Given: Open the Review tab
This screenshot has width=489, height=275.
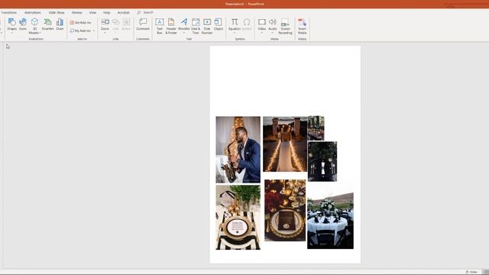Looking at the screenshot, I should click(x=76, y=12).
